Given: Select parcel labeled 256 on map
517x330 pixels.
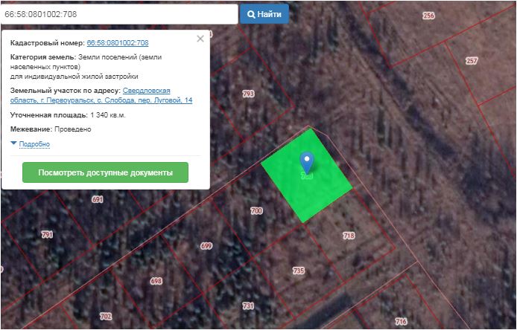Looking at the screenshot, I should click(x=428, y=16).
